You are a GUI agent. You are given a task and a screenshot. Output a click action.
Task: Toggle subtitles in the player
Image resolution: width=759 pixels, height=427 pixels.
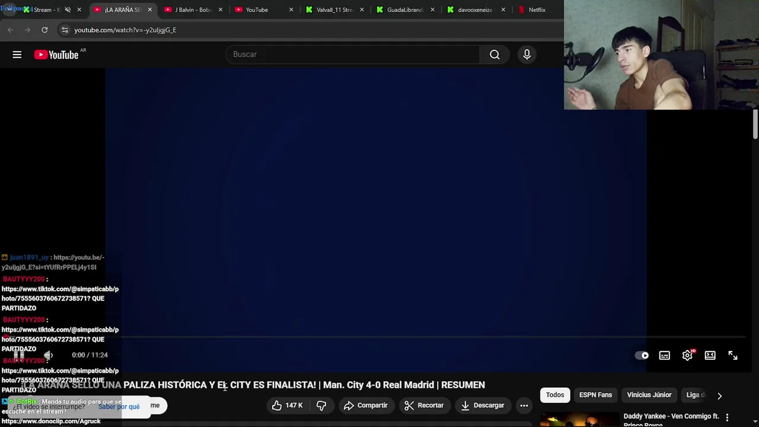664,355
